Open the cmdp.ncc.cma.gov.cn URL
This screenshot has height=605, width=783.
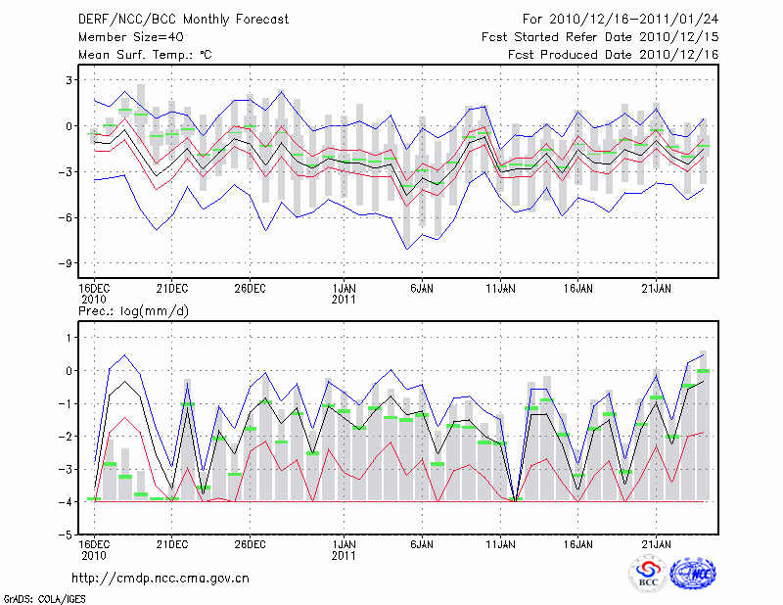point(161,578)
